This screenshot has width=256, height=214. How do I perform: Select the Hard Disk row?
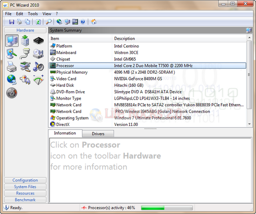pos(148,85)
